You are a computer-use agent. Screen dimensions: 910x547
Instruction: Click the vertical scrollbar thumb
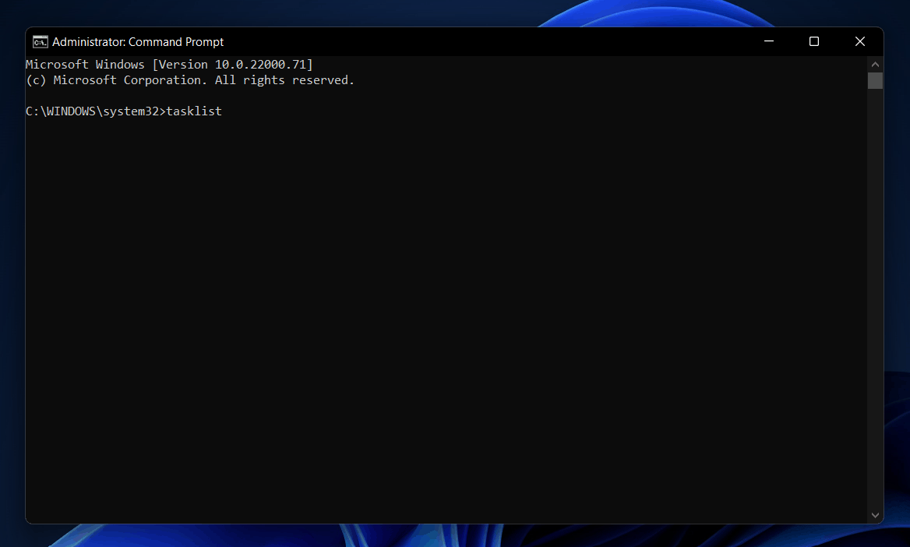click(x=875, y=80)
